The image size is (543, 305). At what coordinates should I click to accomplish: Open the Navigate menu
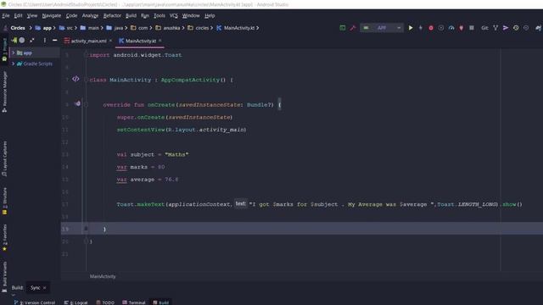(52, 15)
